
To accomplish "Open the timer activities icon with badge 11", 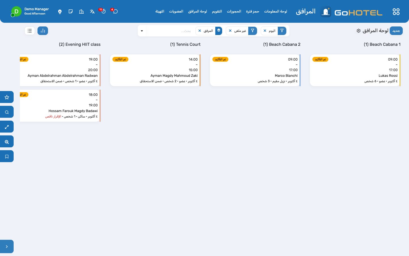I will (103, 11).
